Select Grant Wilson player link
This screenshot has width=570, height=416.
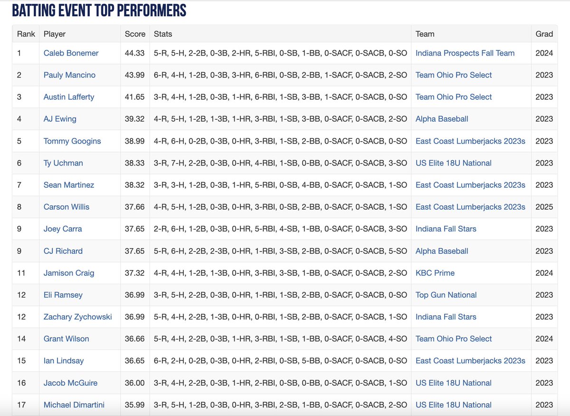66,339
